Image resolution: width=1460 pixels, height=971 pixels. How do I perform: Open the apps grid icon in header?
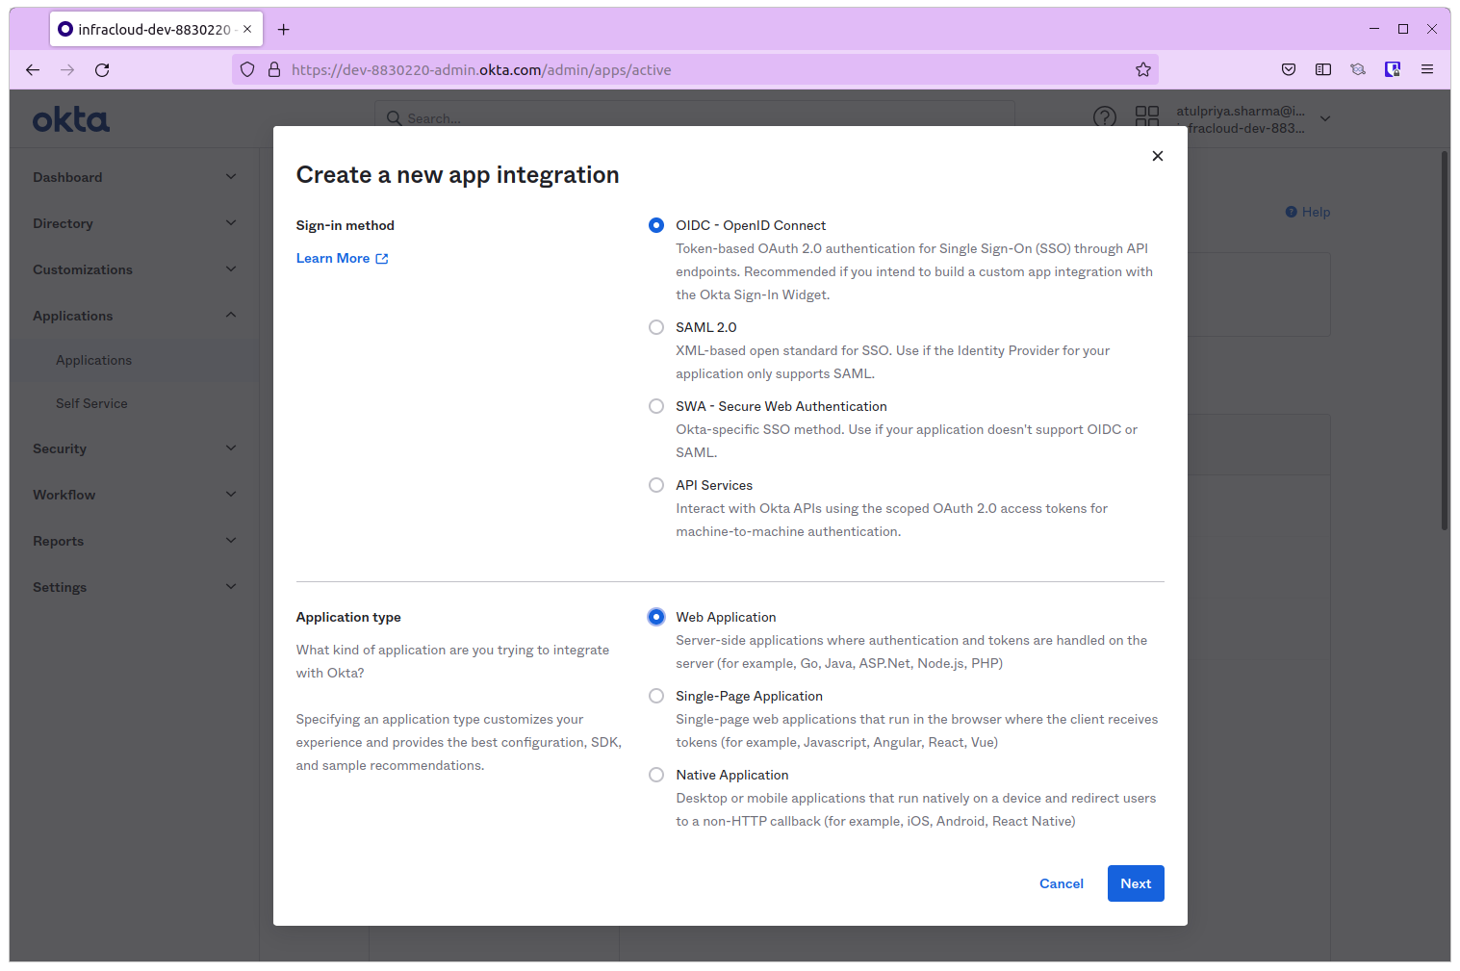tap(1147, 117)
